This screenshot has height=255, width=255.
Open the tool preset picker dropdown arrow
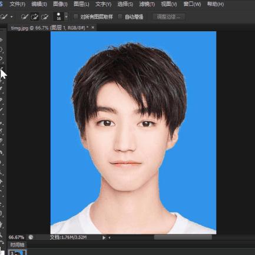[x=12, y=17]
